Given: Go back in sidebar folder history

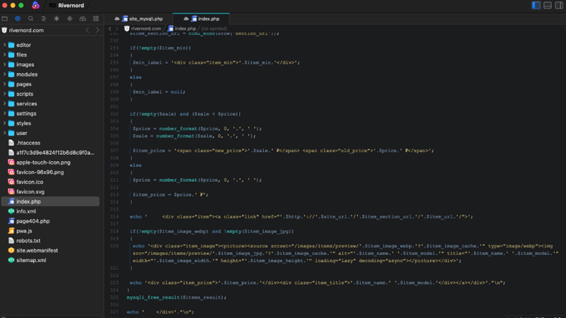Looking at the screenshot, I should click(87, 30).
